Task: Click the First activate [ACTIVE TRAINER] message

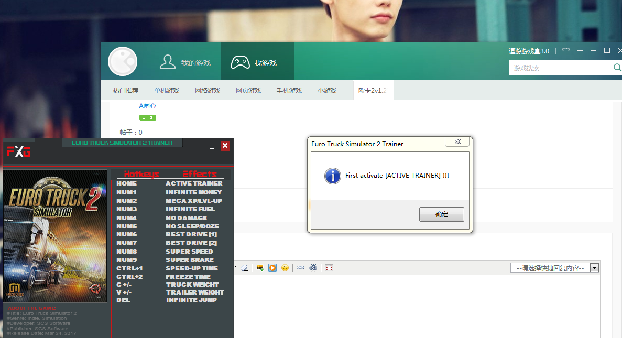Action: click(x=397, y=176)
